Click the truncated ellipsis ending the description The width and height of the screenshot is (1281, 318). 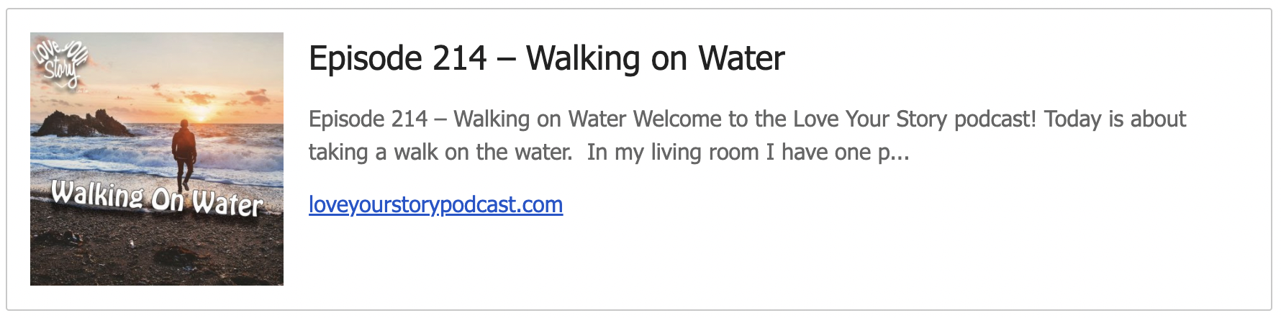[x=901, y=153]
